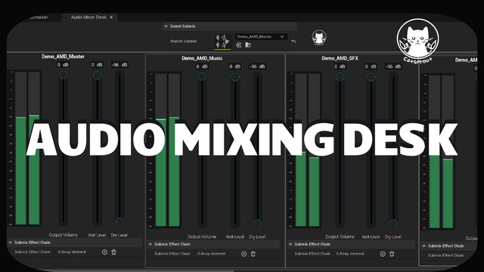This screenshot has width=484, height=272.
Task: Close the Audio Mixer Desk tab
Action: (111, 17)
